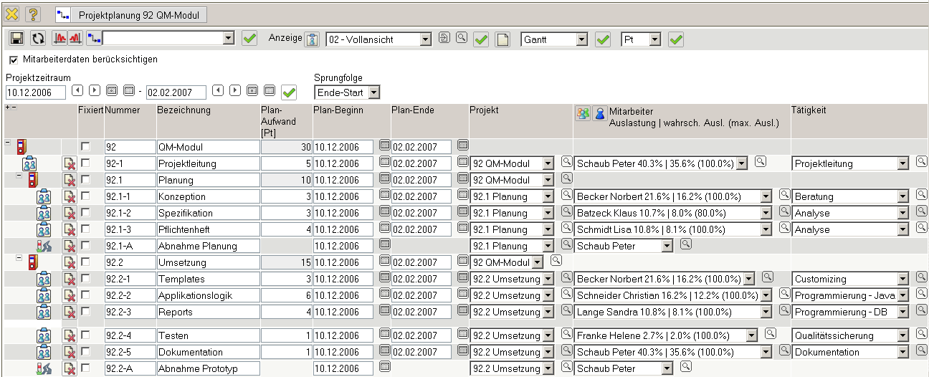Select the Projektplanung 92 QM-Modul tab
Image resolution: width=929 pixels, height=377 pixels.
tap(132, 14)
